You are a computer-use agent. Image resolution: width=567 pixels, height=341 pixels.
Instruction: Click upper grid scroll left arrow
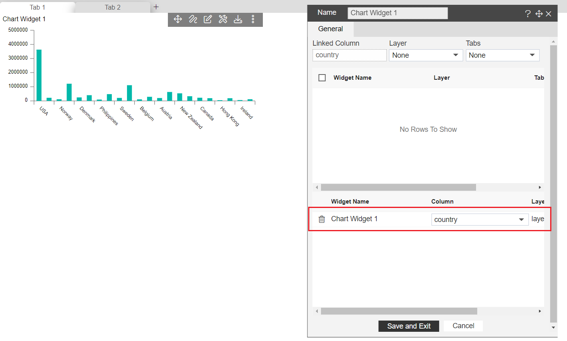click(317, 188)
